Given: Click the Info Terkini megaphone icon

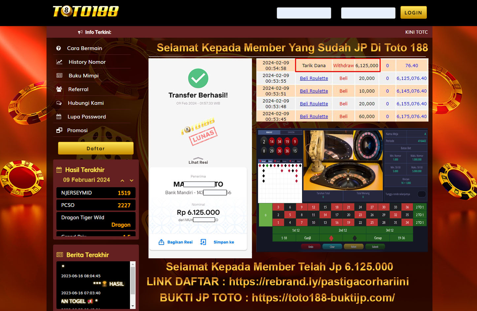Looking at the screenshot, I should coord(80,32).
